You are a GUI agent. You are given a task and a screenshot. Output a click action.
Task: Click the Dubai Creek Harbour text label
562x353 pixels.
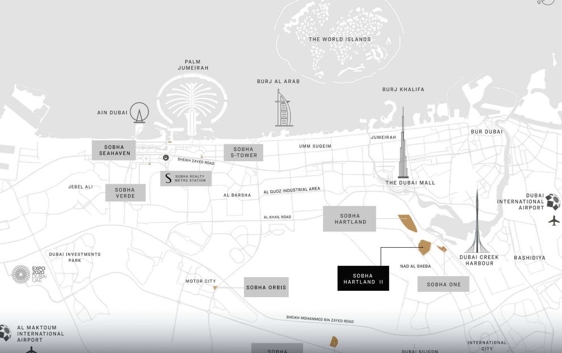(x=479, y=260)
